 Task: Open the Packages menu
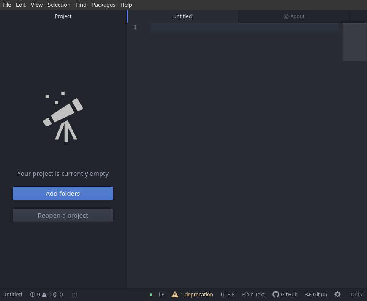coord(103,5)
